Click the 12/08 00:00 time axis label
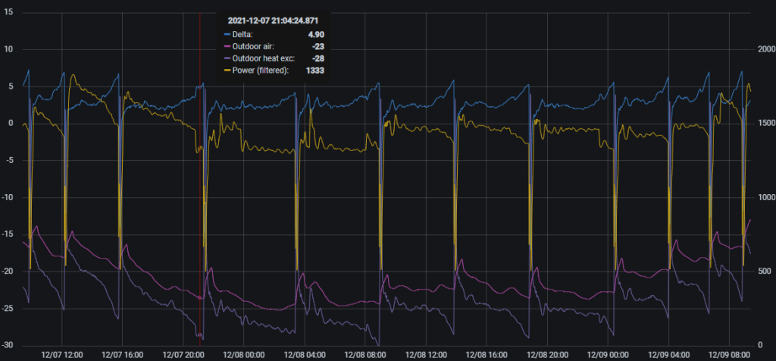776x361 pixels. coord(243,354)
